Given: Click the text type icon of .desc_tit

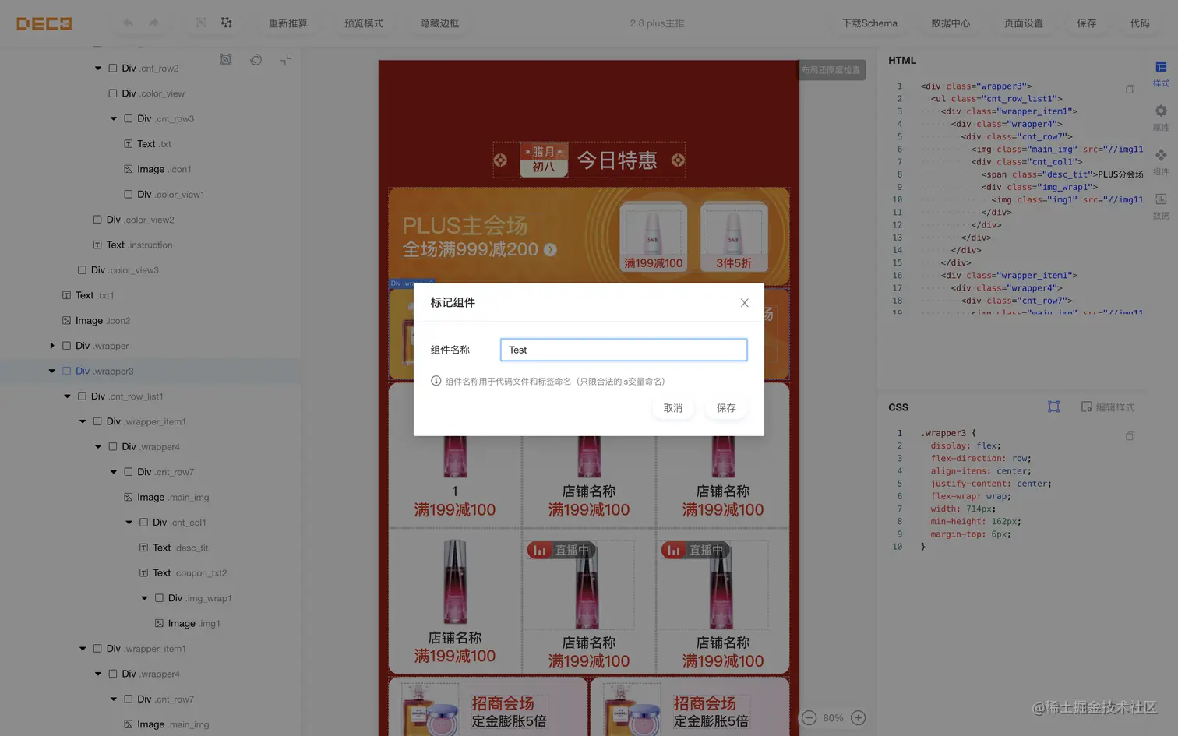Looking at the screenshot, I should (143, 548).
